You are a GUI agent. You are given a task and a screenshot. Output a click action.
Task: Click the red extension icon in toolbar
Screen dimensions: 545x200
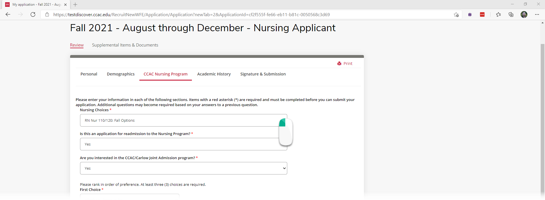point(482,14)
